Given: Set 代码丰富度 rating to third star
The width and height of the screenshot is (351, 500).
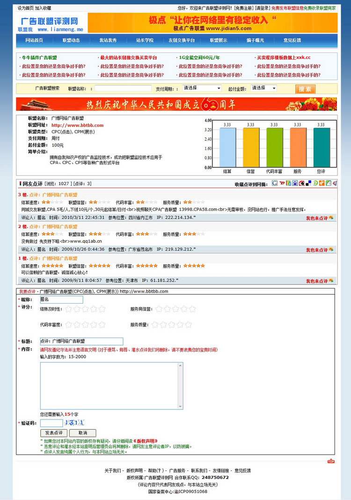Looking at the screenshot, I should click(85, 325).
